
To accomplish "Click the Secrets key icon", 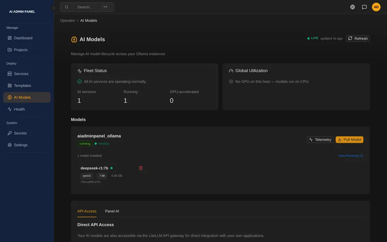I will (x=10, y=134).
